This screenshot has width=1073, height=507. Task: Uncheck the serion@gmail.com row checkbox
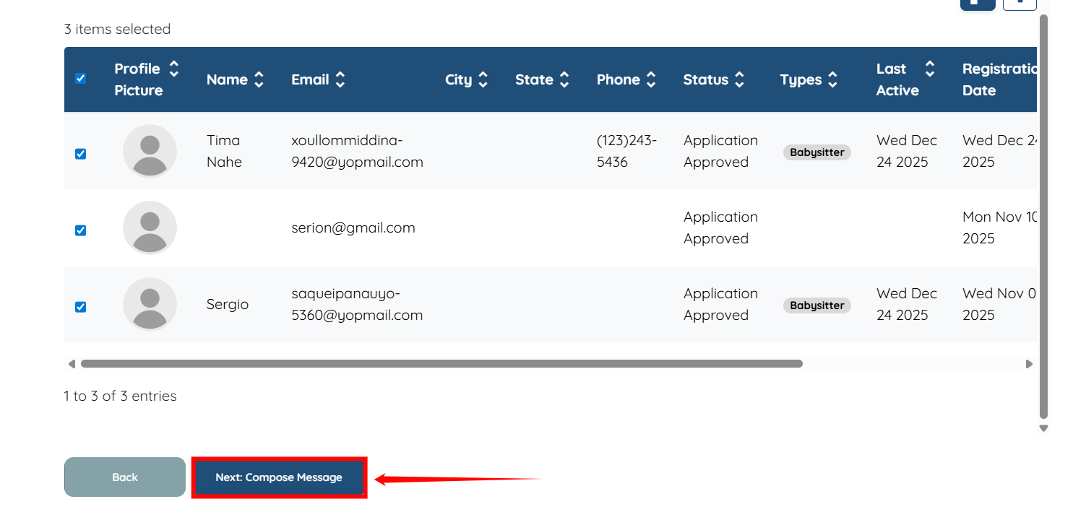(80, 230)
